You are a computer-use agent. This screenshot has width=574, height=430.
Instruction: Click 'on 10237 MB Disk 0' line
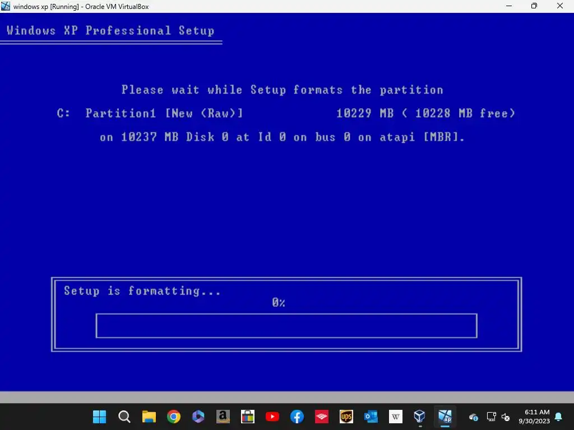[283, 137]
